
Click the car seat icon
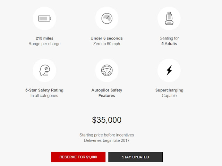tap(169, 18)
